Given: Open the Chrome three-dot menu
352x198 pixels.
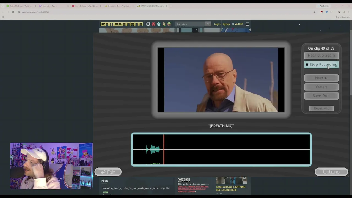Looking at the screenshot, I should click(x=349, y=12).
